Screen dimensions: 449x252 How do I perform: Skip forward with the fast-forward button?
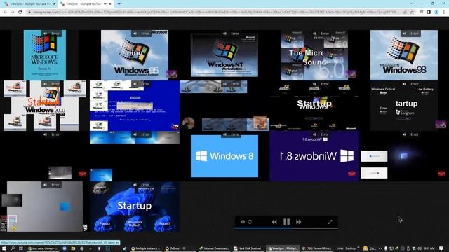coord(298,222)
